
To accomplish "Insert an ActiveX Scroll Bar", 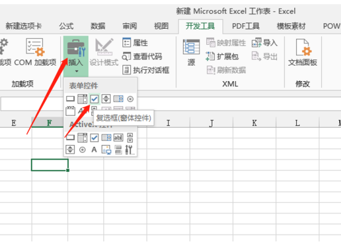I will tap(130, 138).
